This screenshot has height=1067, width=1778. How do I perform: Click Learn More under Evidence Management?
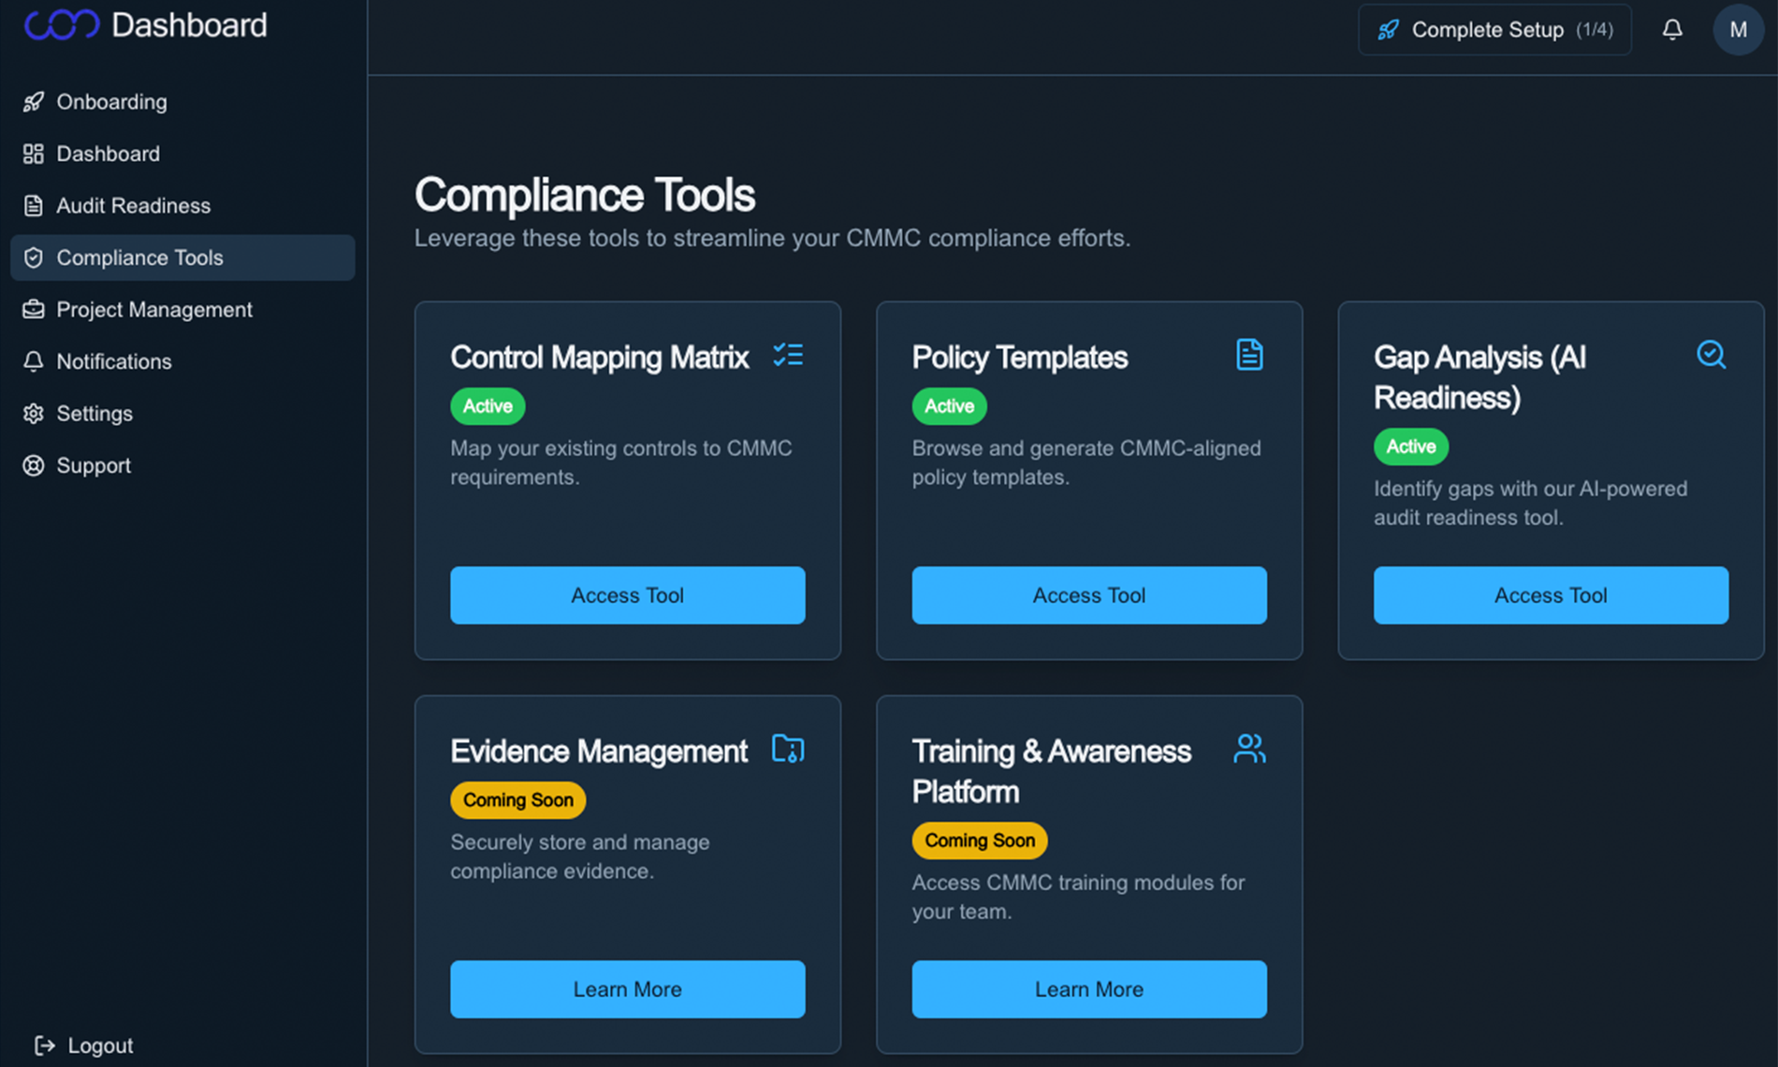628,989
